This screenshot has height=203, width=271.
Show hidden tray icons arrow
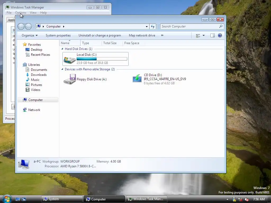[x=227, y=199]
